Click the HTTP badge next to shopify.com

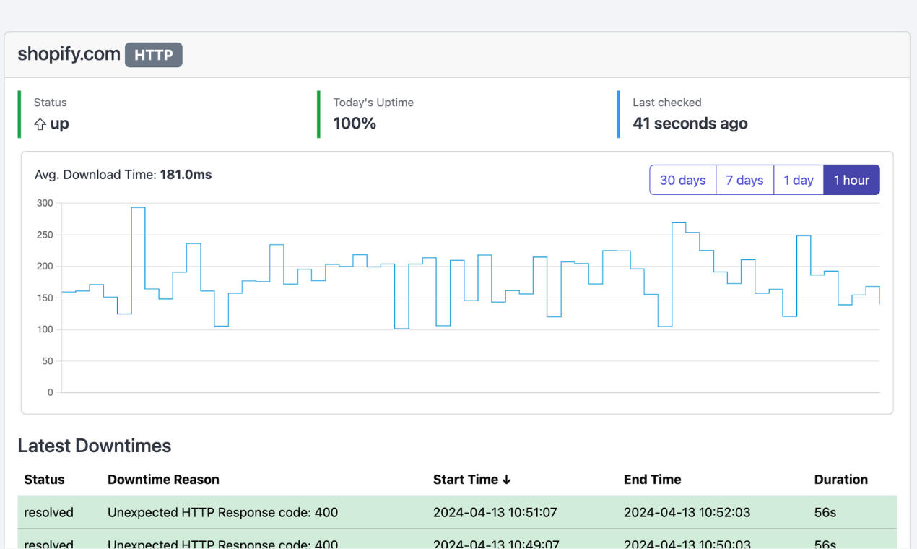pos(153,55)
